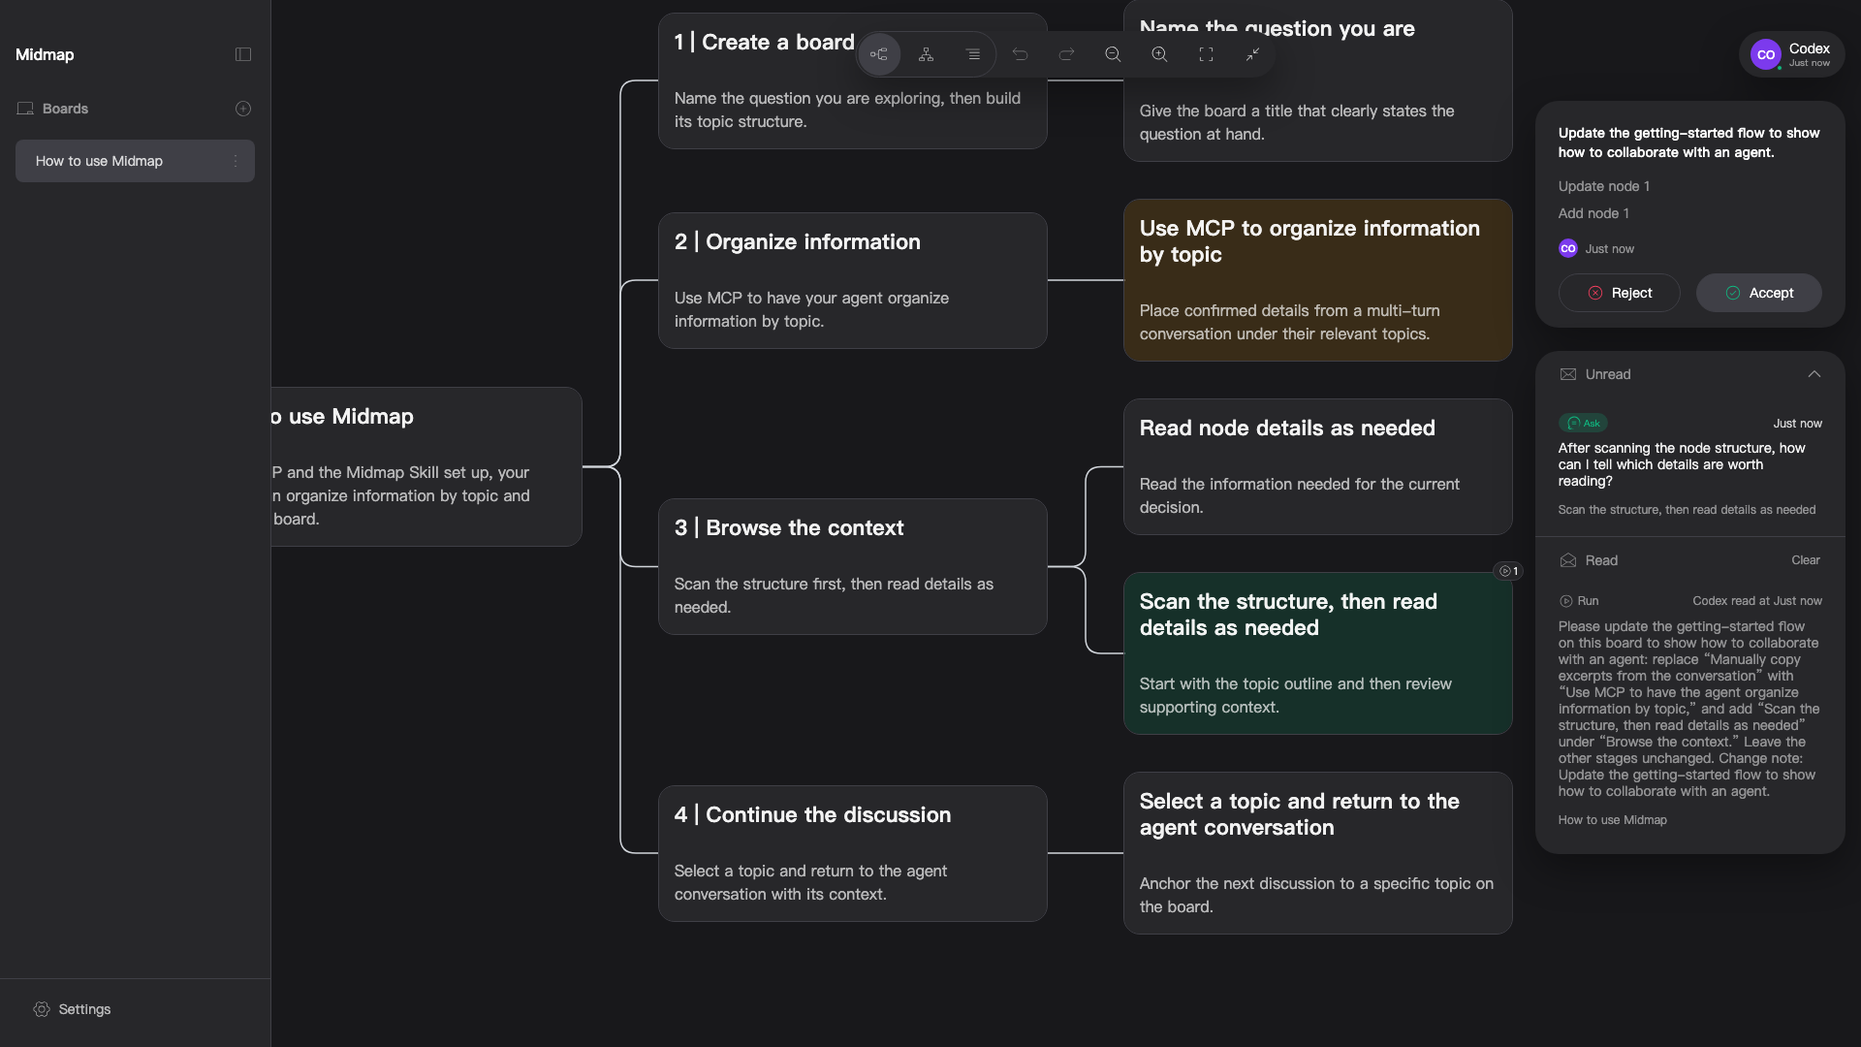The width and height of the screenshot is (1861, 1047).
Task: Open the How to use Midmap board
Action: 135,161
